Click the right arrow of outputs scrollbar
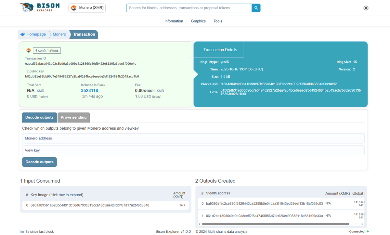Image resolution: width=390 pixels, height=235 pixels. coord(362,224)
